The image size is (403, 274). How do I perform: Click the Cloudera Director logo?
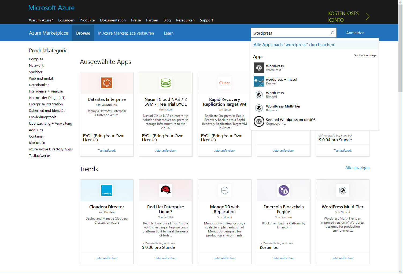(x=107, y=190)
